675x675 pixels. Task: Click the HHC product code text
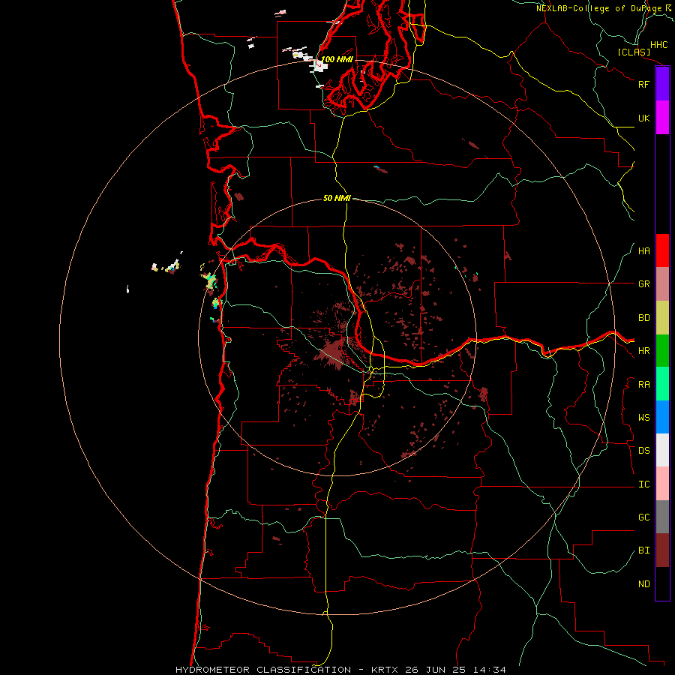tap(659, 45)
